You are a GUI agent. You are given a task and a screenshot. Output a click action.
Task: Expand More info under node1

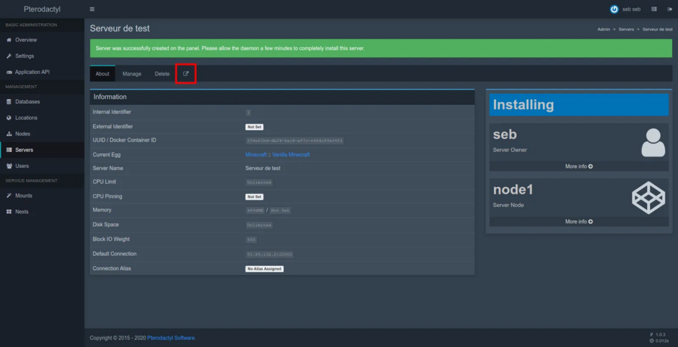[x=579, y=221]
